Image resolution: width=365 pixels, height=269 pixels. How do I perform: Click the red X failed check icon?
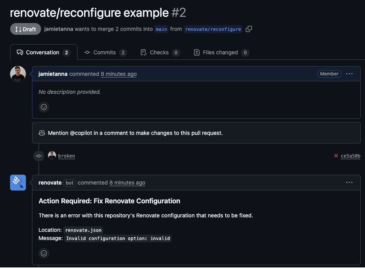[x=336, y=156]
